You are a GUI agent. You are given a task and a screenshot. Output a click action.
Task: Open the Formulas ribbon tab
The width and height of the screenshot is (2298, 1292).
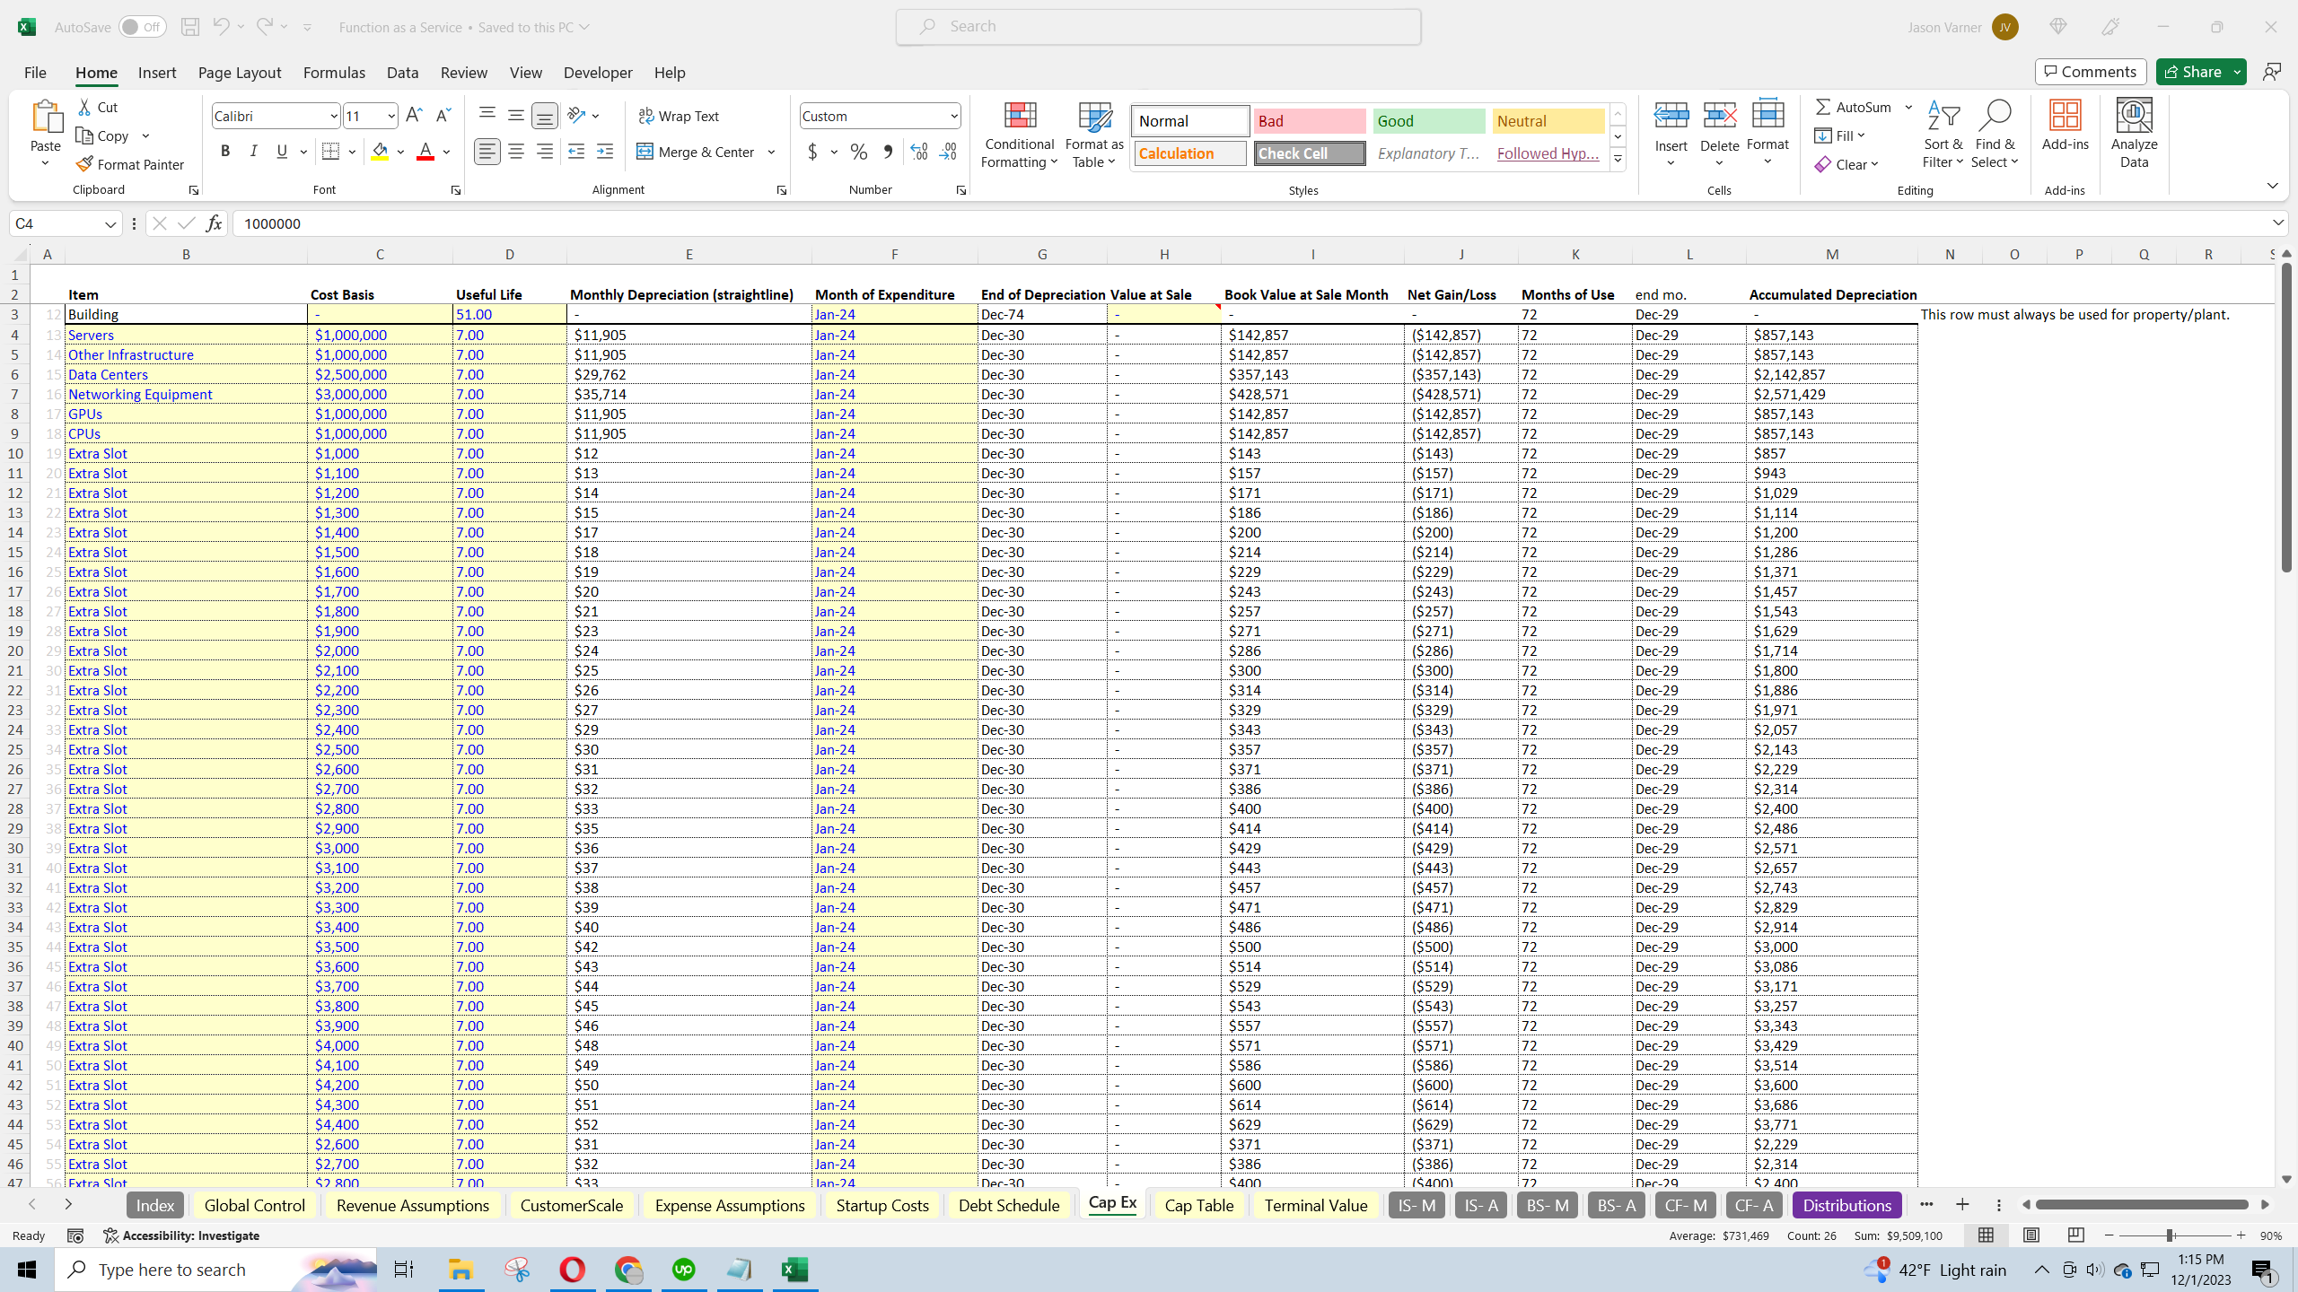pos(334,73)
